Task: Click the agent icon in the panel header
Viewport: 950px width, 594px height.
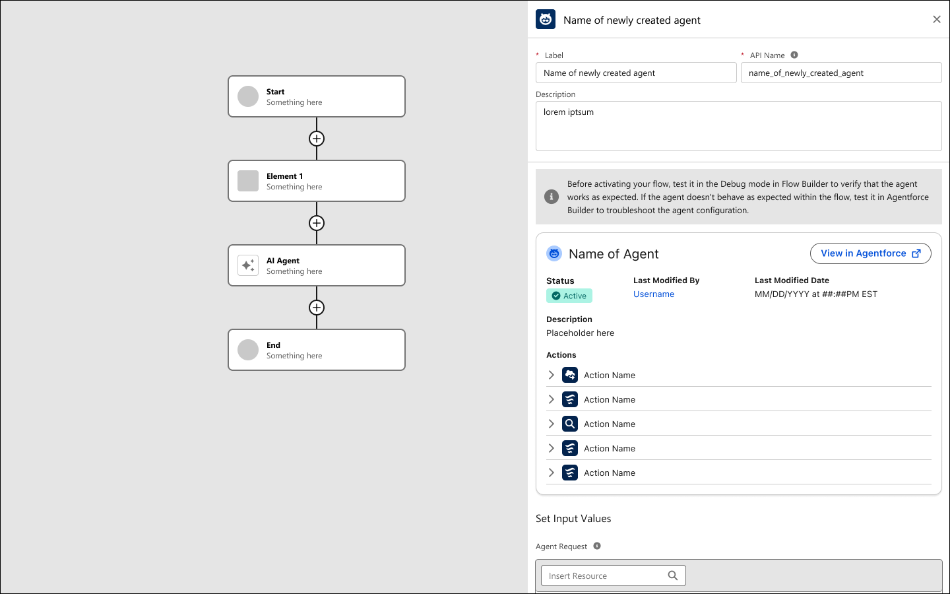Action: pyautogui.click(x=546, y=20)
